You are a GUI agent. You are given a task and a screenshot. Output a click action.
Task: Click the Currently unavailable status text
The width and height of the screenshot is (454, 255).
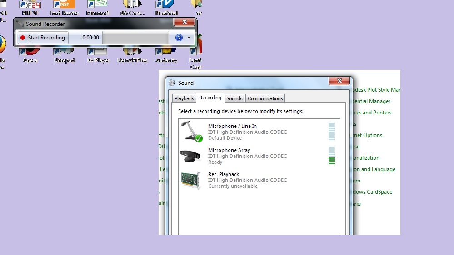pos(233,186)
